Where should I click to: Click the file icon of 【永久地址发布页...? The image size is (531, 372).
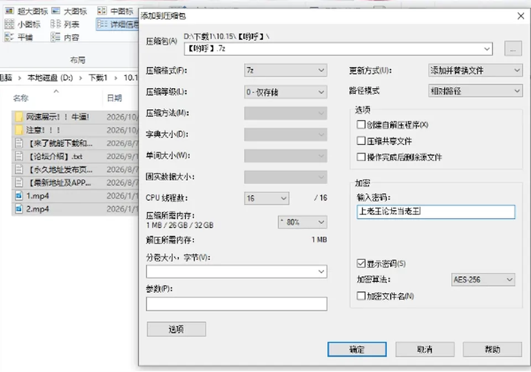click(x=19, y=169)
